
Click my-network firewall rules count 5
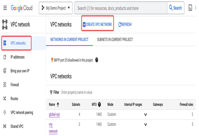click(192, 124)
